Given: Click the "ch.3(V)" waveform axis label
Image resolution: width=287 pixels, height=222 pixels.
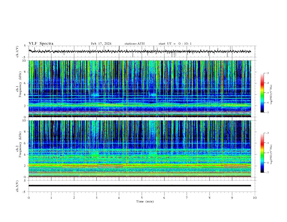Looking at the screenshot, I should [x=17, y=186].
